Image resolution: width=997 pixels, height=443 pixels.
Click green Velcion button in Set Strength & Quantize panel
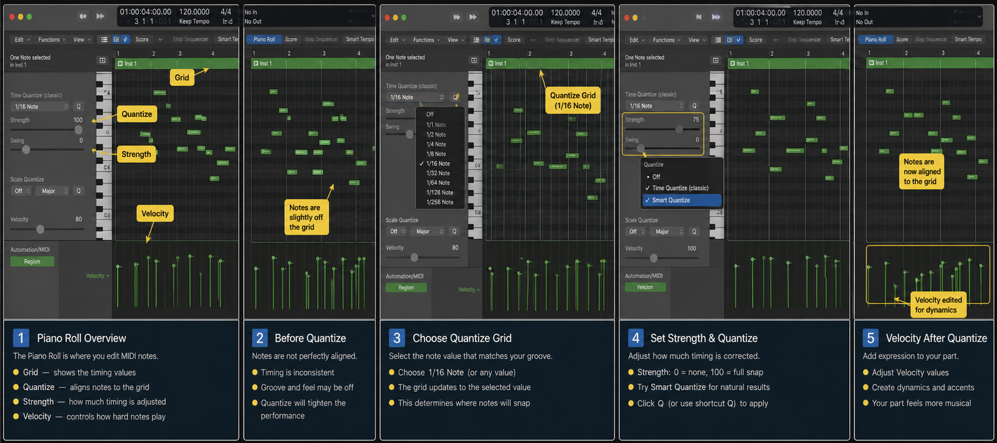tap(645, 287)
